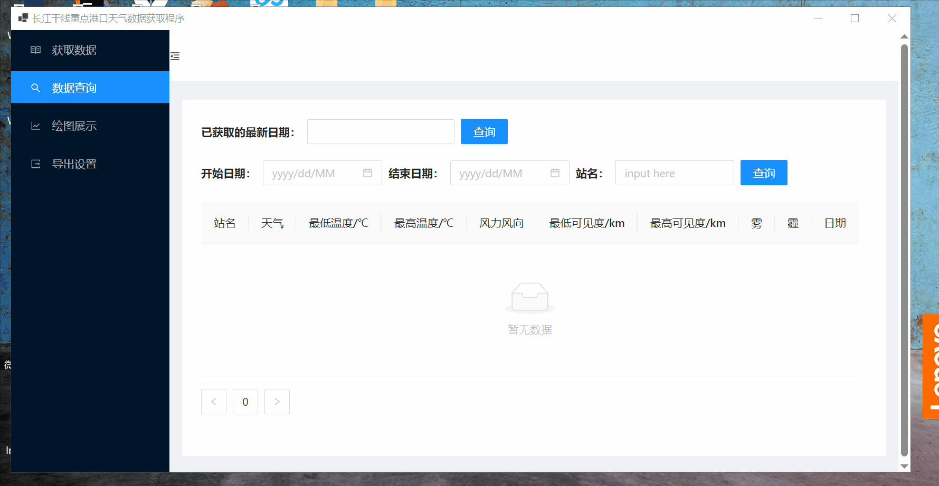This screenshot has width=939, height=486.
Task: Open 绘图展示 from the sidebar
Action: pos(73,126)
